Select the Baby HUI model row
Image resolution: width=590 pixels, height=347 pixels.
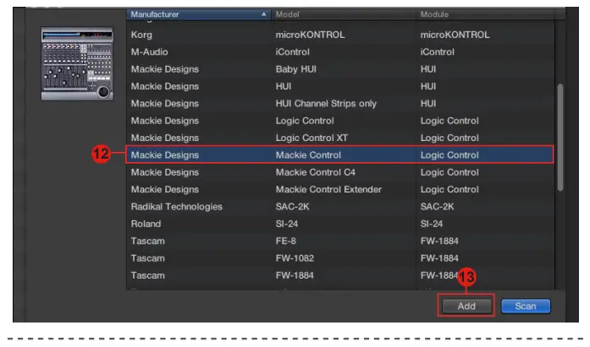340,69
